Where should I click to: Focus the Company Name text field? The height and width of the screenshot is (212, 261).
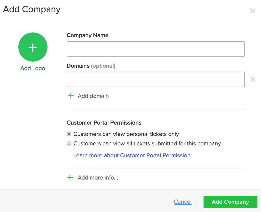coord(156,49)
